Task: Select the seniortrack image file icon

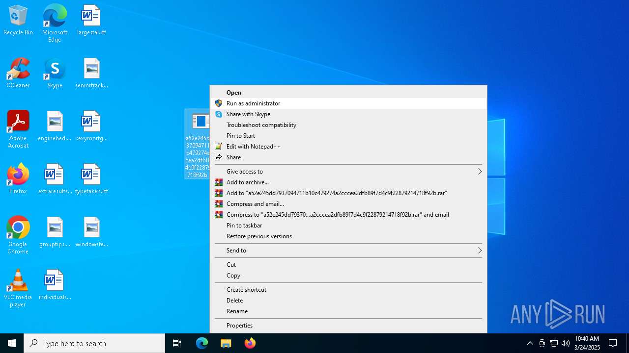Action: coord(91,74)
